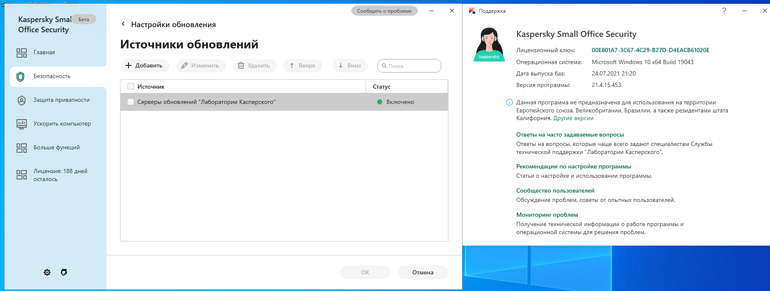Click the Вниз move-down button
Image resolution: width=770 pixels, height=291 pixels.
350,66
